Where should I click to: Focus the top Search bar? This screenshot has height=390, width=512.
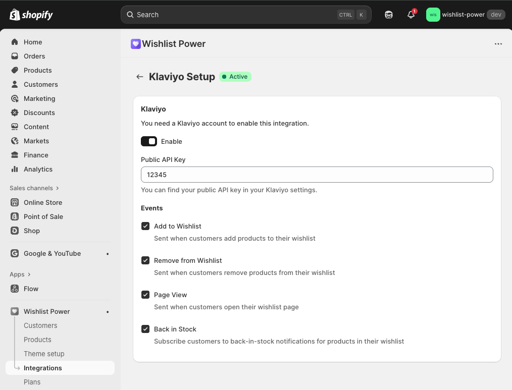[x=246, y=15]
